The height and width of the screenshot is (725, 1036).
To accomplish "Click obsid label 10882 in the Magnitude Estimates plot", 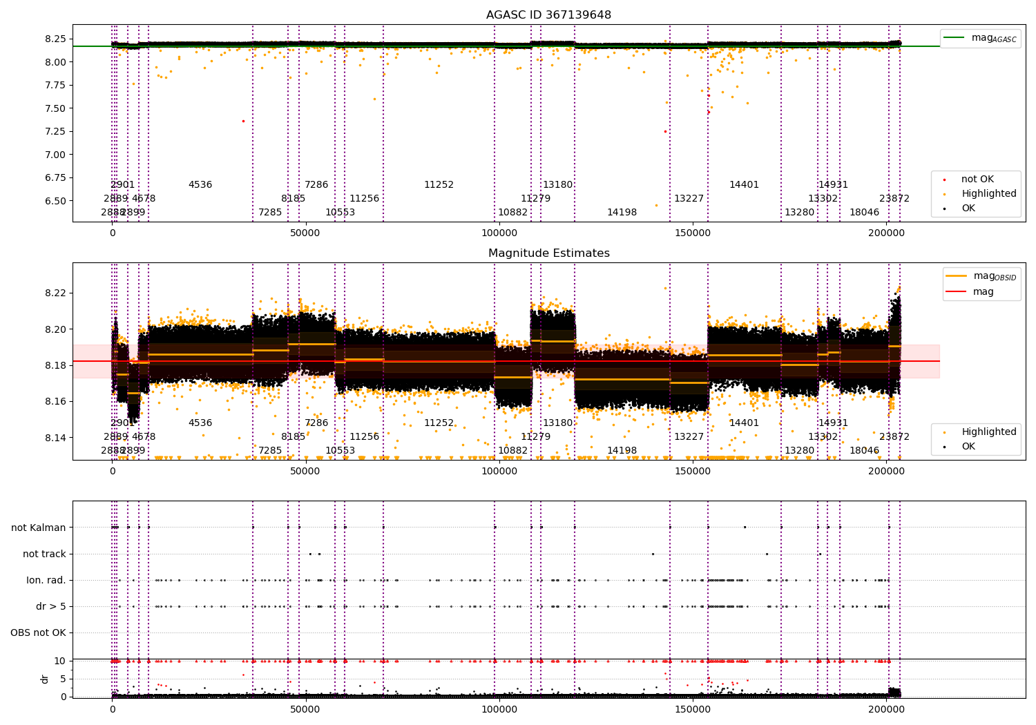I will click(512, 450).
